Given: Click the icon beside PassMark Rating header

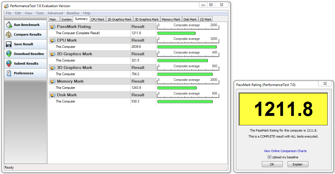Looking at the screenshot, I should coord(53,26).
